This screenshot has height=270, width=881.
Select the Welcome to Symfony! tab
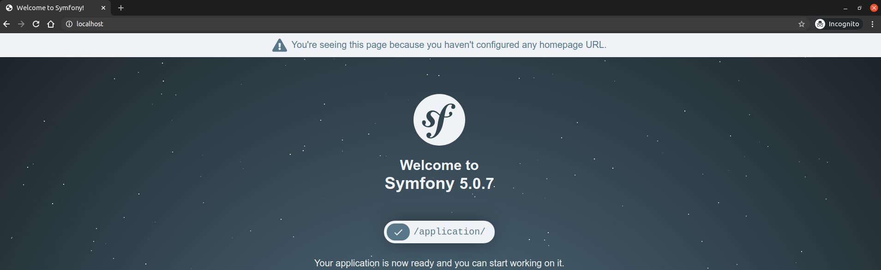tap(55, 8)
